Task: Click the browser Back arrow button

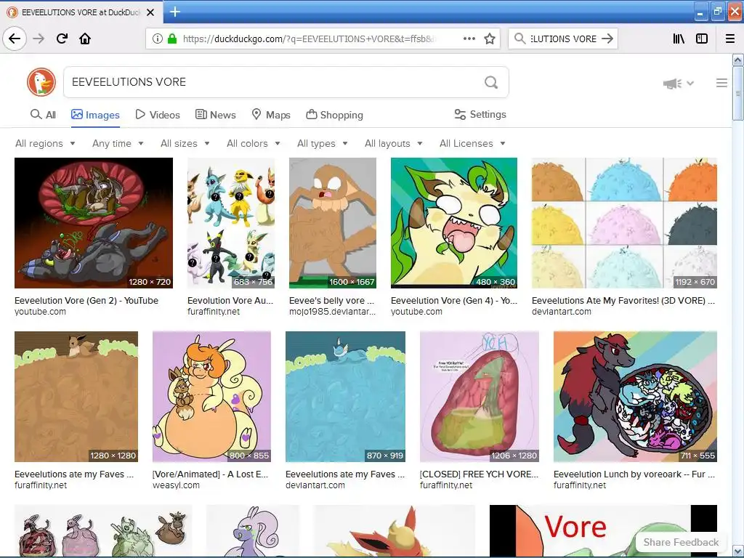Action: [x=15, y=39]
